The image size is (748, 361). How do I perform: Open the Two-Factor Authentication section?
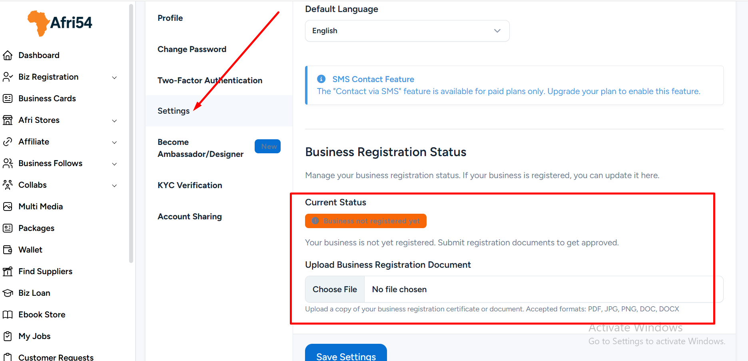(x=210, y=80)
